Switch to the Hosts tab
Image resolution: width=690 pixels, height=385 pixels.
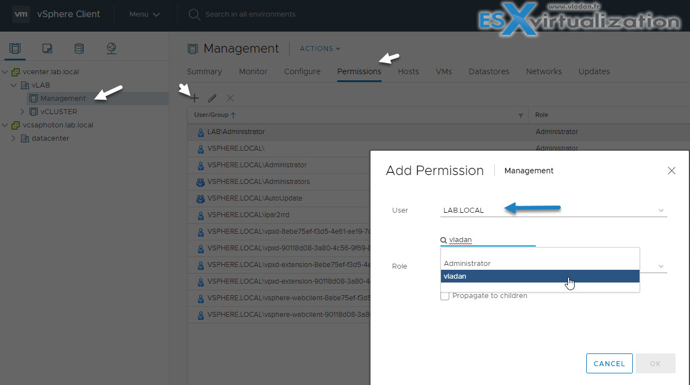pyautogui.click(x=408, y=71)
